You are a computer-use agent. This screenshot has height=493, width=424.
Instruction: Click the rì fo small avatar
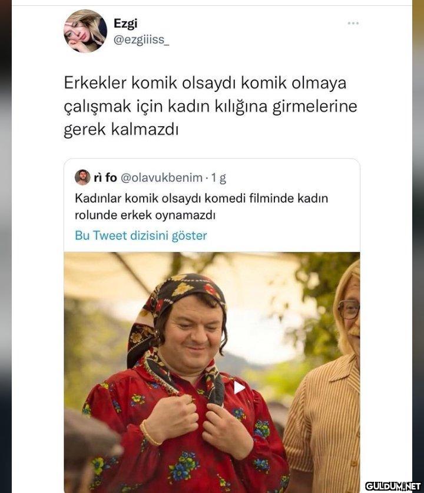82,178
